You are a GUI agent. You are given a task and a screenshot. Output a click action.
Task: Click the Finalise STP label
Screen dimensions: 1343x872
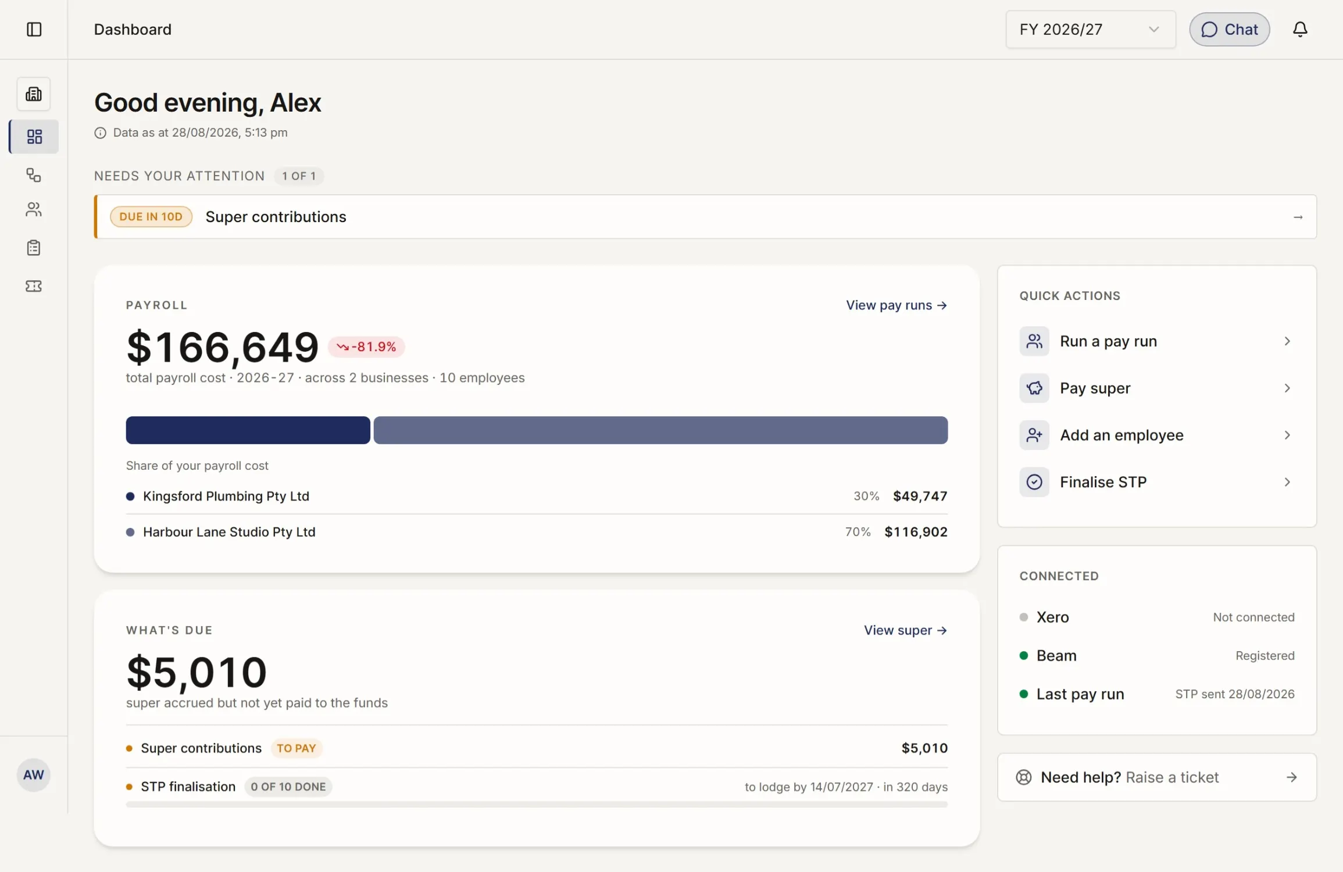coord(1103,483)
